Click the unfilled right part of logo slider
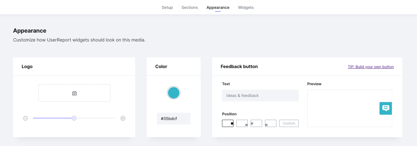Image resolution: width=417 pixels, height=146 pixels. [x=95, y=118]
